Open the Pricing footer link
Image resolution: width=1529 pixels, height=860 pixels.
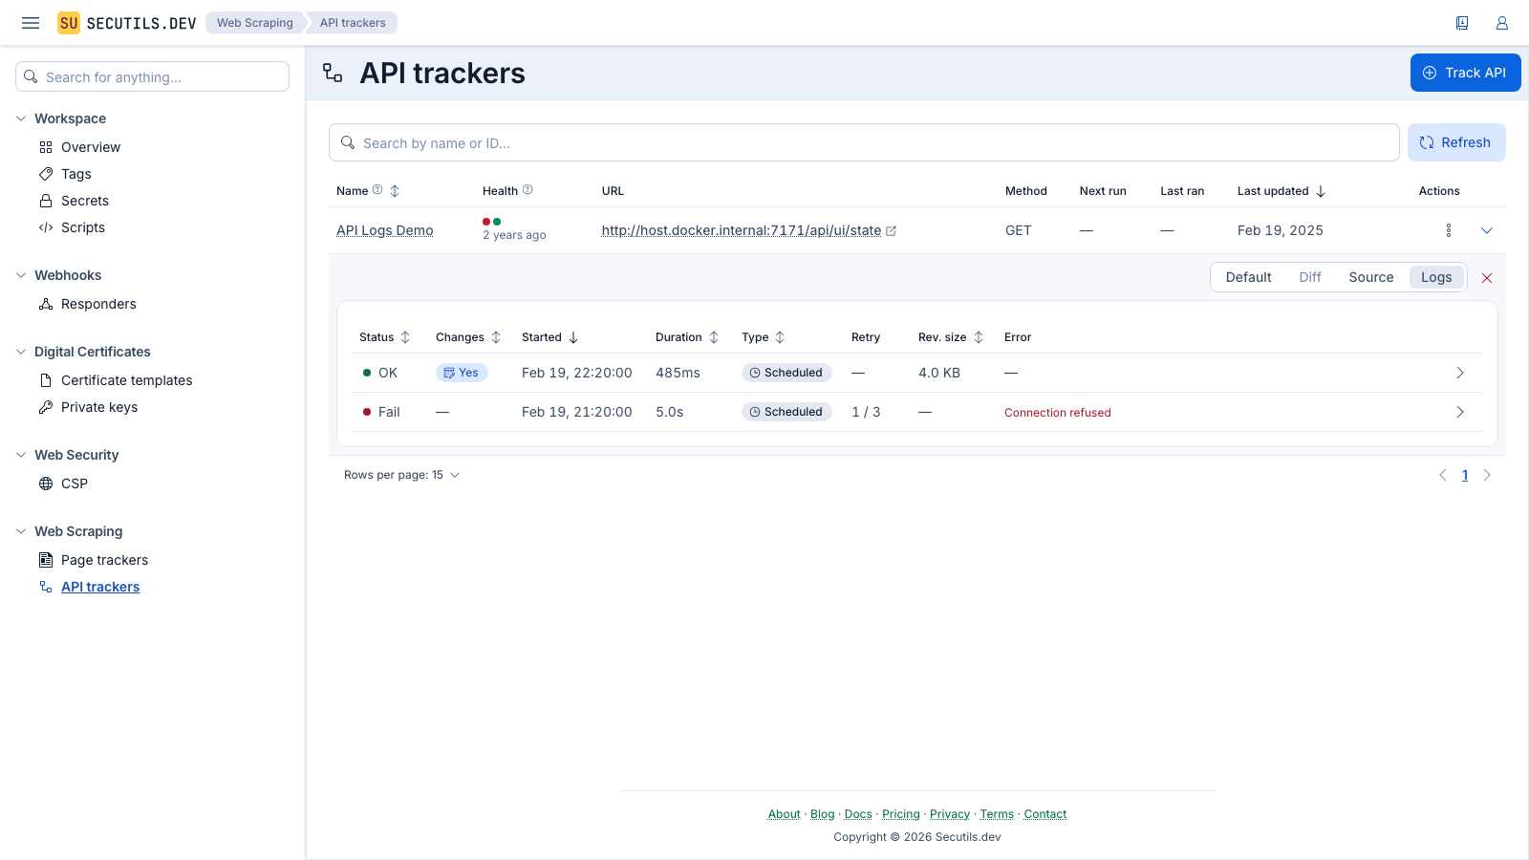tap(901, 814)
